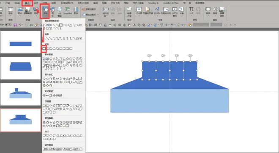This screenshot has height=153, width=279.
Task: Insert an Equation using the π icon
Action: [191, 11]
